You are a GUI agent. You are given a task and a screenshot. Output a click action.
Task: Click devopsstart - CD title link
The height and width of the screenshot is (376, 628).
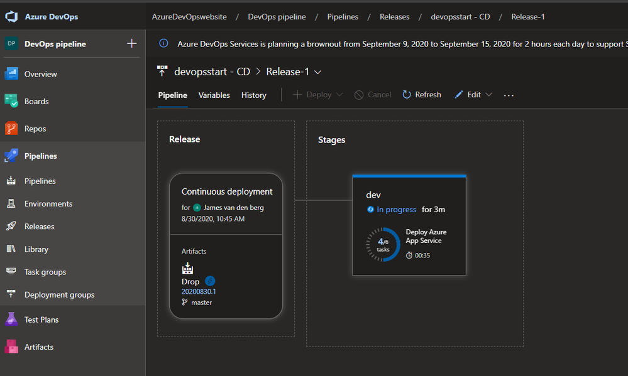tap(212, 72)
